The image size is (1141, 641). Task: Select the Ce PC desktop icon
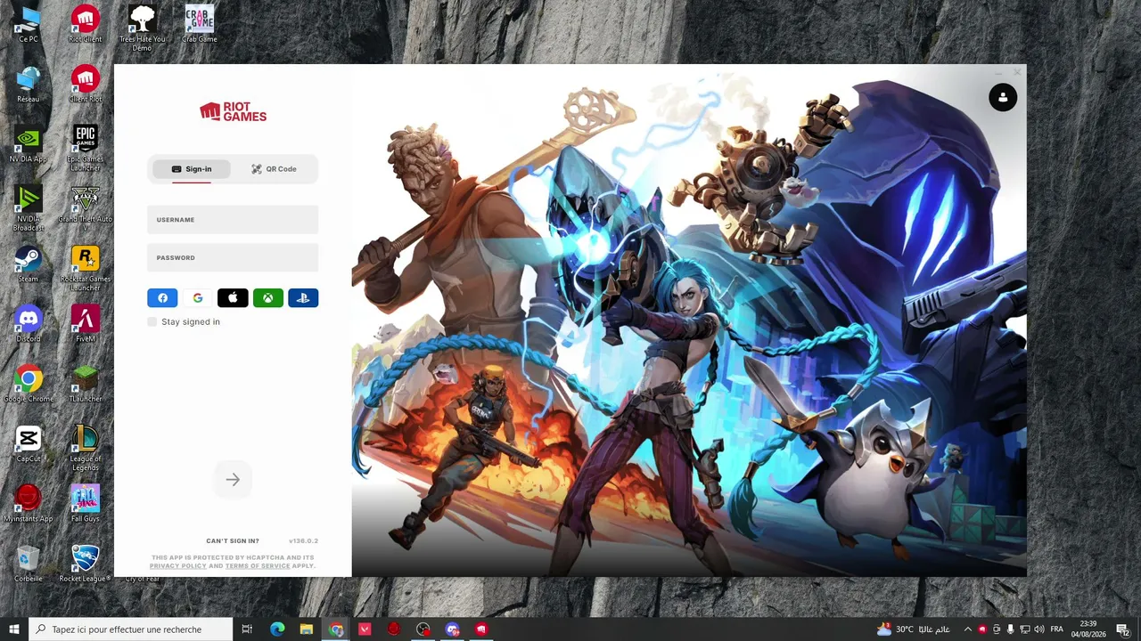[x=29, y=24]
